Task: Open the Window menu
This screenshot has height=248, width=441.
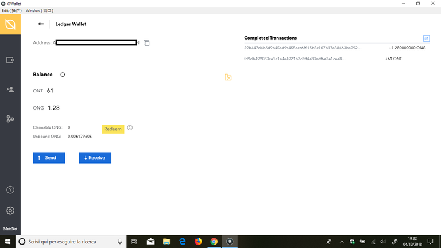Action: [40, 11]
